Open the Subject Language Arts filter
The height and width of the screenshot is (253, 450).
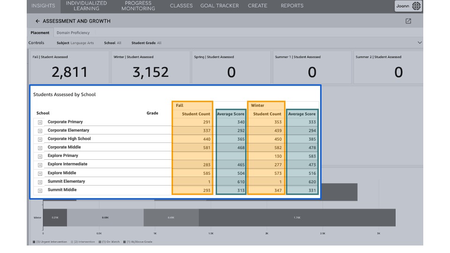pyautogui.click(x=75, y=43)
